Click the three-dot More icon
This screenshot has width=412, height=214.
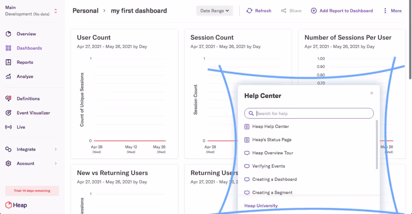pyautogui.click(x=385, y=11)
